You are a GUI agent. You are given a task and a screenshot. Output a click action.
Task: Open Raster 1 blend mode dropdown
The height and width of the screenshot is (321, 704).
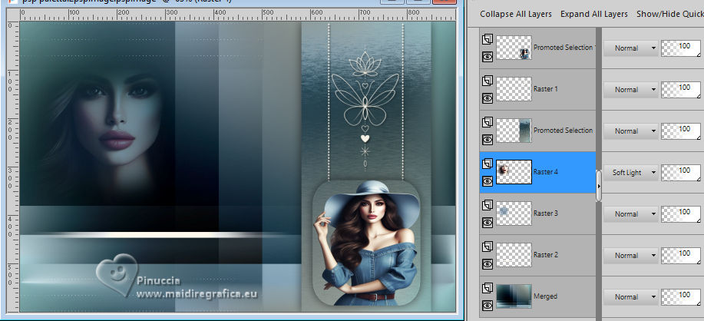click(x=630, y=89)
